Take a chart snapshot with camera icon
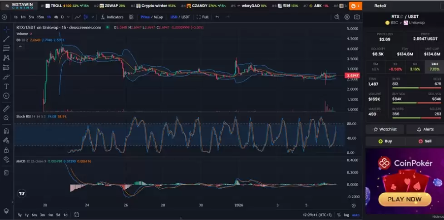Image resolution: width=444 pixels, height=220 pixels. [x=357, y=17]
